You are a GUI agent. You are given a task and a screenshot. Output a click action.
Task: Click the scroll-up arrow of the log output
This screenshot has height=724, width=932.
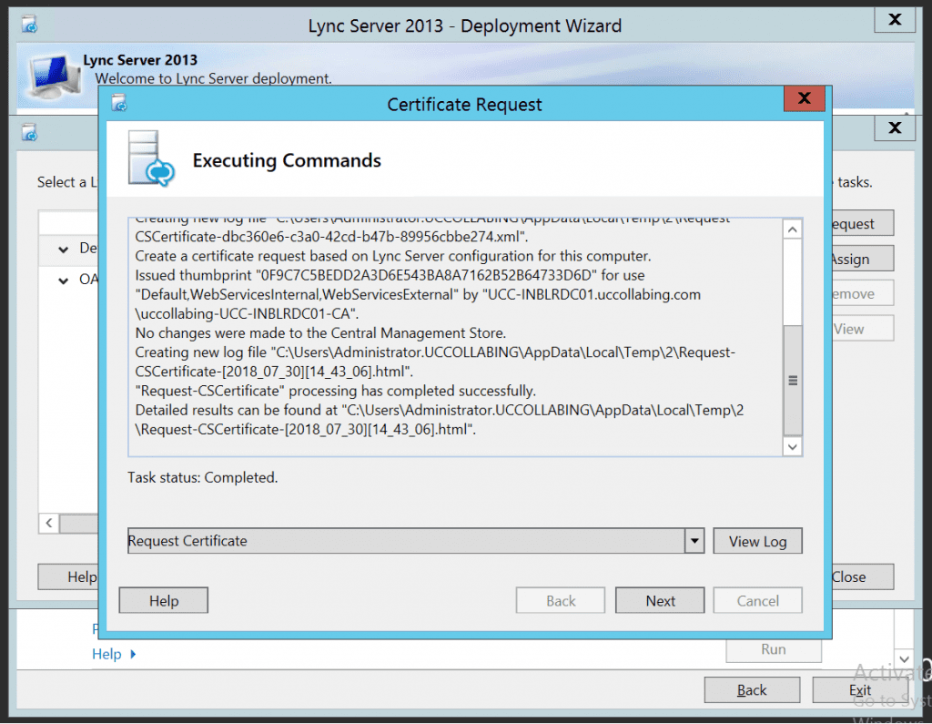tap(792, 227)
